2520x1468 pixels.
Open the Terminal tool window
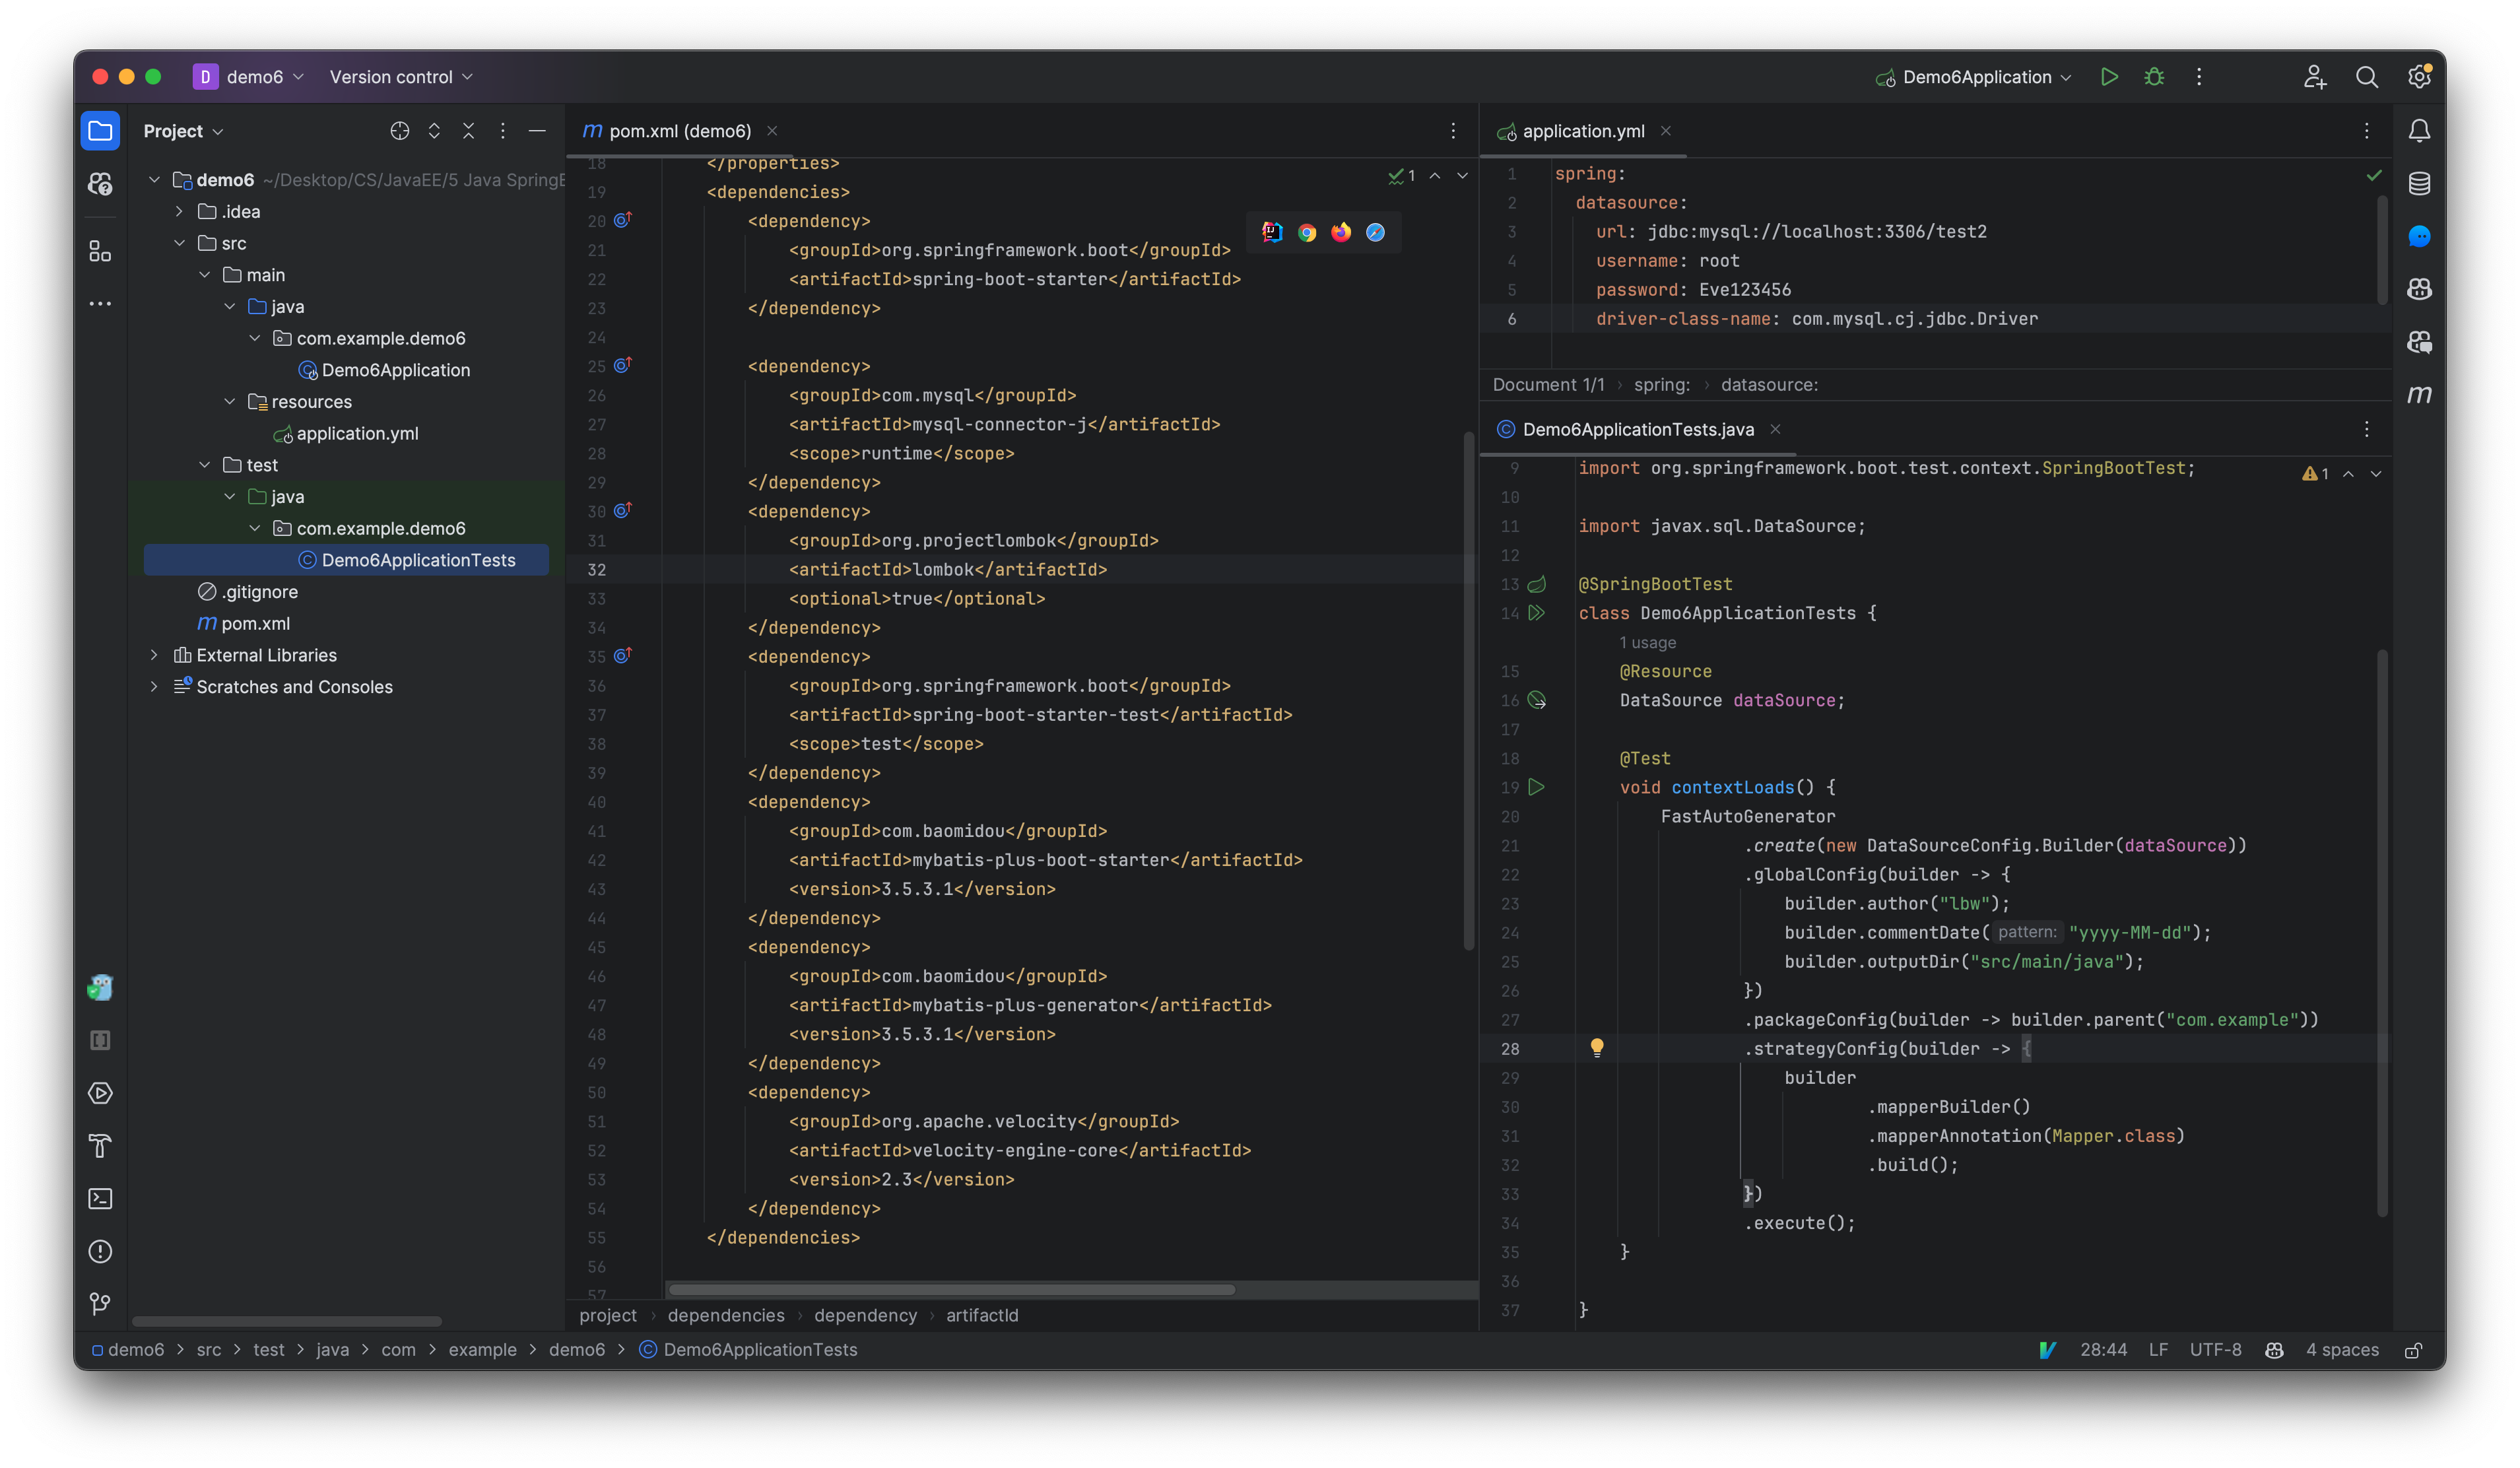pos(100,1198)
